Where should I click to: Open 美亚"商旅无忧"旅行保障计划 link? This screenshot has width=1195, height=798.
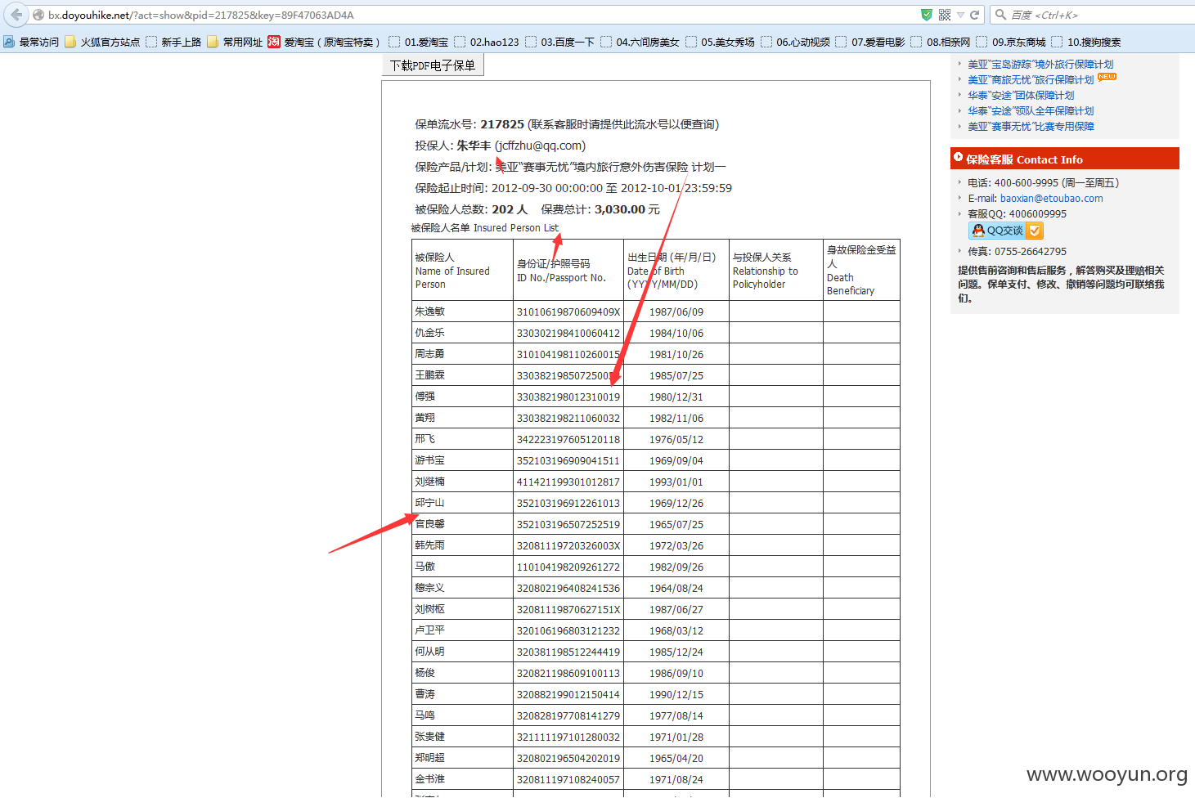[x=1031, y=79]
